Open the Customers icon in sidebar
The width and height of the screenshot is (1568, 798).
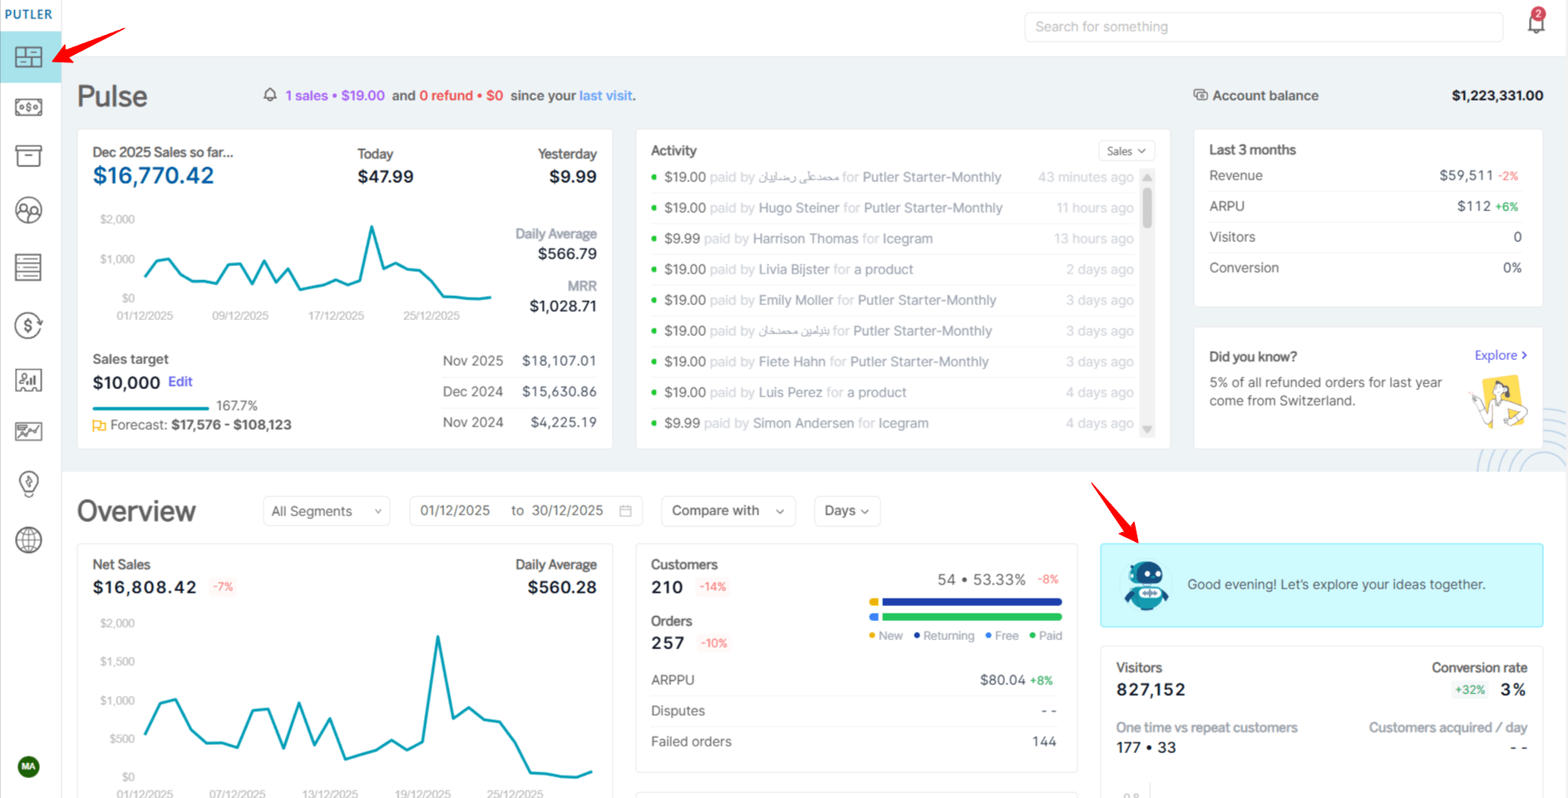[x=29, y=210]
